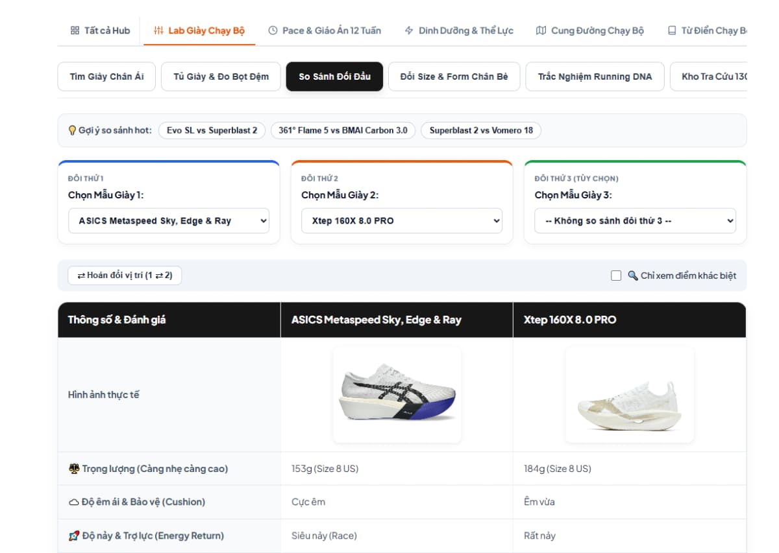Open Chọn Mẫu Giày 2 dropdown

(402, 220)
